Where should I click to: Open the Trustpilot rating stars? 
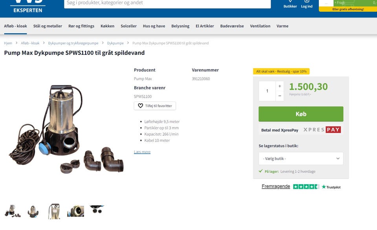pyautogui.click(x=306, y=187)
